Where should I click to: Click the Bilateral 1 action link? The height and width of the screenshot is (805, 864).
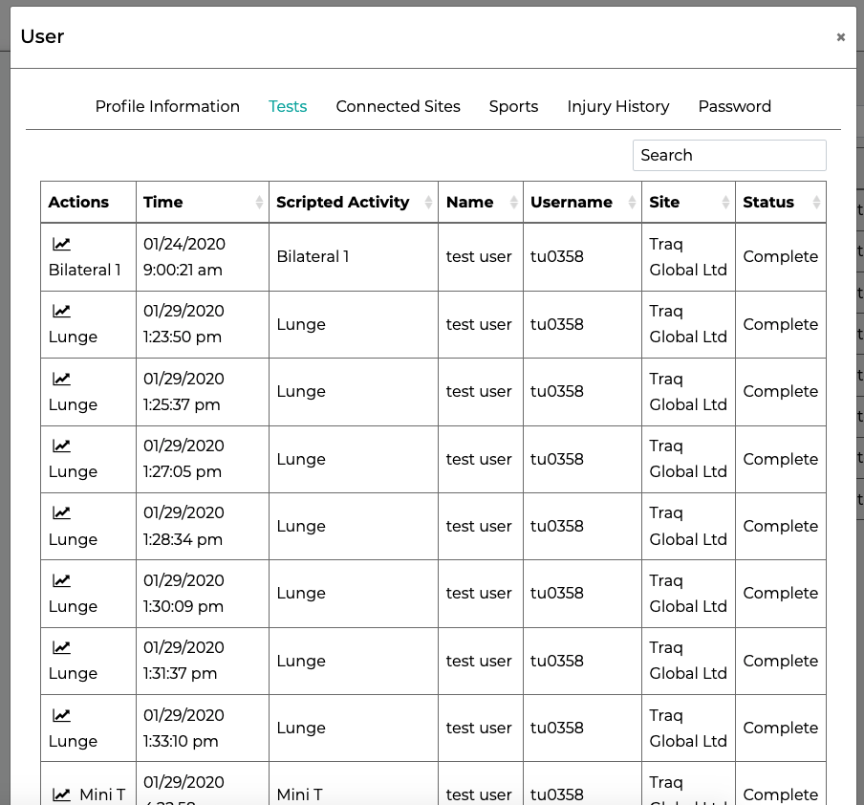tap(85, 271)
